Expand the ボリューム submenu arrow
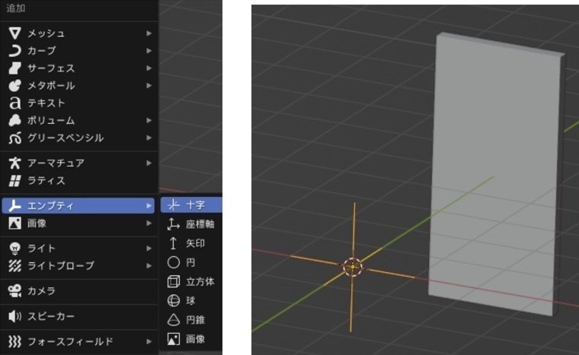 click(149, 120)
